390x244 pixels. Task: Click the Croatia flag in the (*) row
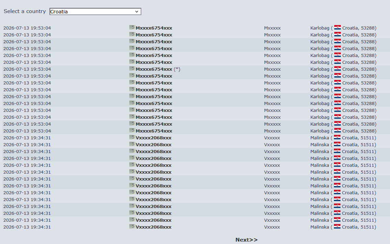(x=337, y=69)
